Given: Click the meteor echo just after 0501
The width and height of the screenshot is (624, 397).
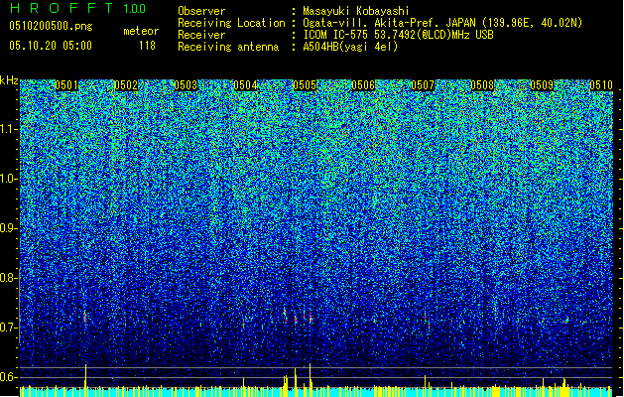Looking at the screenshot, I should click(85, 317).
